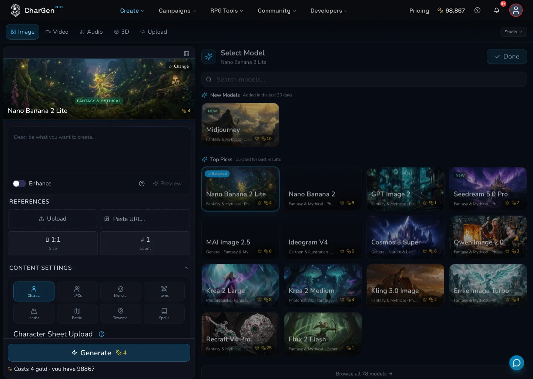The height and width of the screenshot is (379, 533).
Task: Open the notifications bell
Action: 497,10
